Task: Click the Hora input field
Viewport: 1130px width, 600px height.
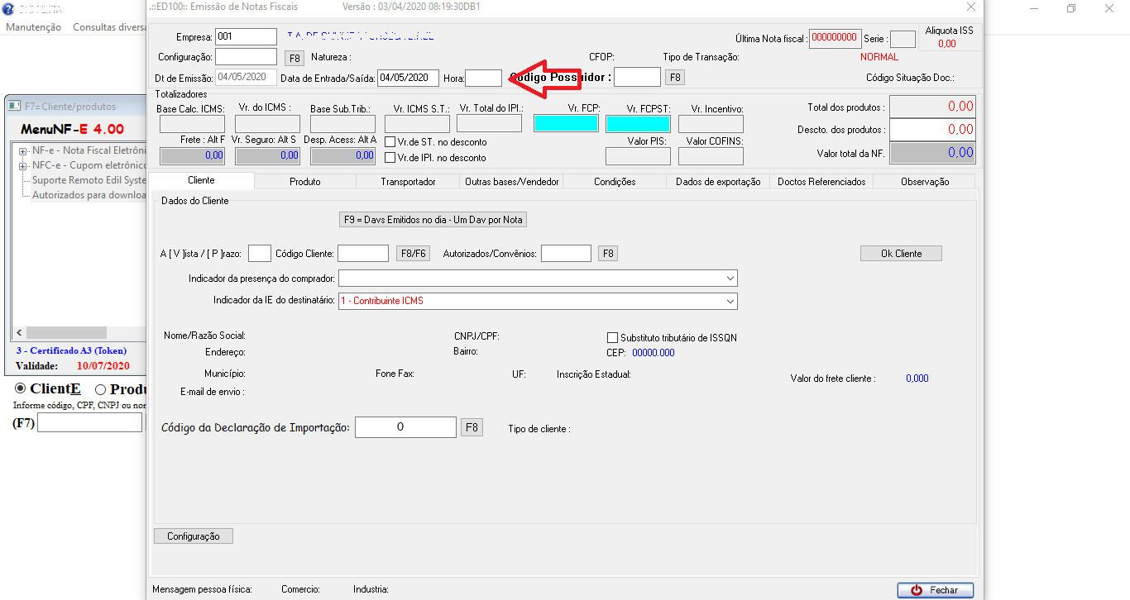Action: 483,79
